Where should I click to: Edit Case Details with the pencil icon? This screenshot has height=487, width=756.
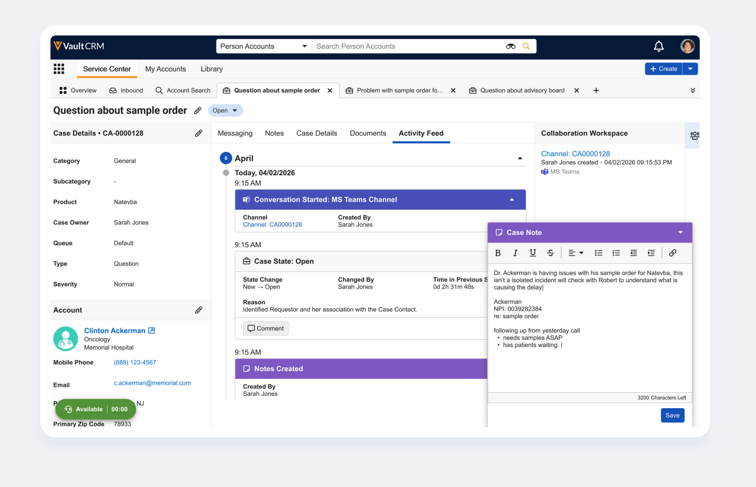(x=199, y=133)
